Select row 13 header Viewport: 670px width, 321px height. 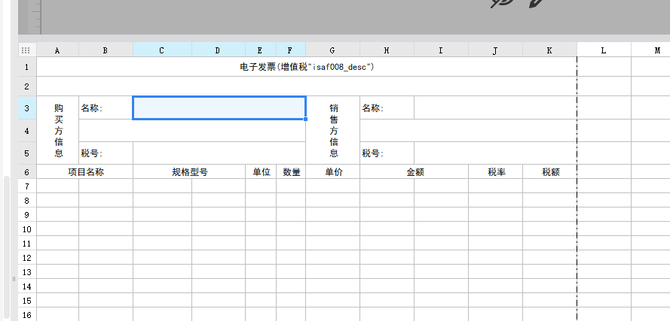[x=27, y=272]
